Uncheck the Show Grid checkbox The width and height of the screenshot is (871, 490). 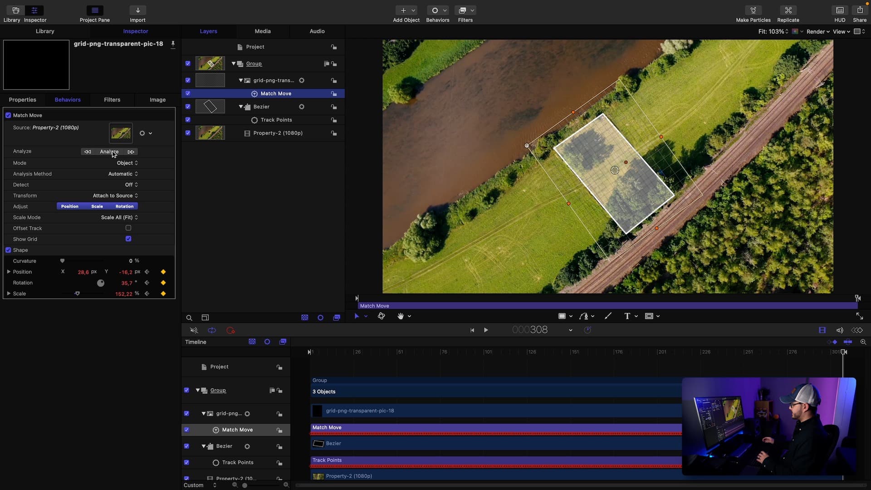coord(128,239)
